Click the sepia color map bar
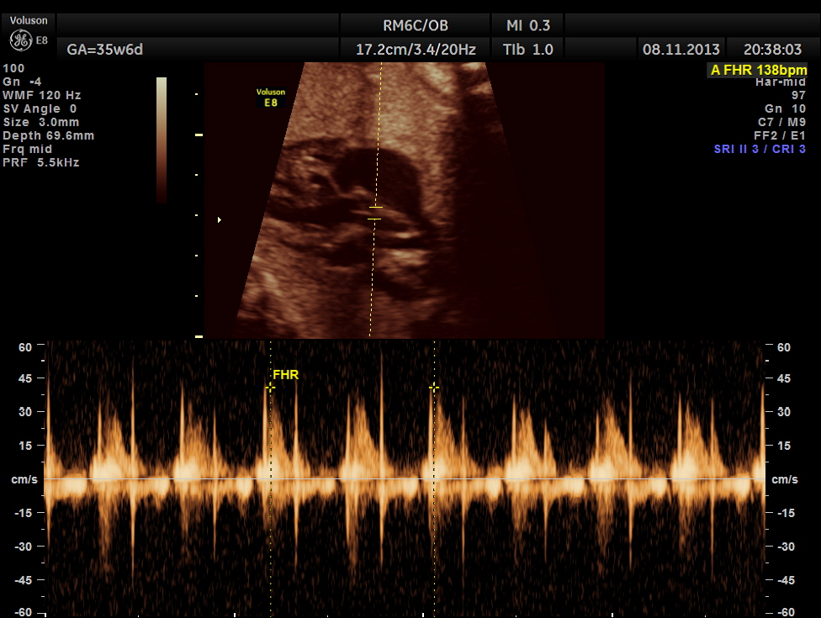 click(162, 140)
